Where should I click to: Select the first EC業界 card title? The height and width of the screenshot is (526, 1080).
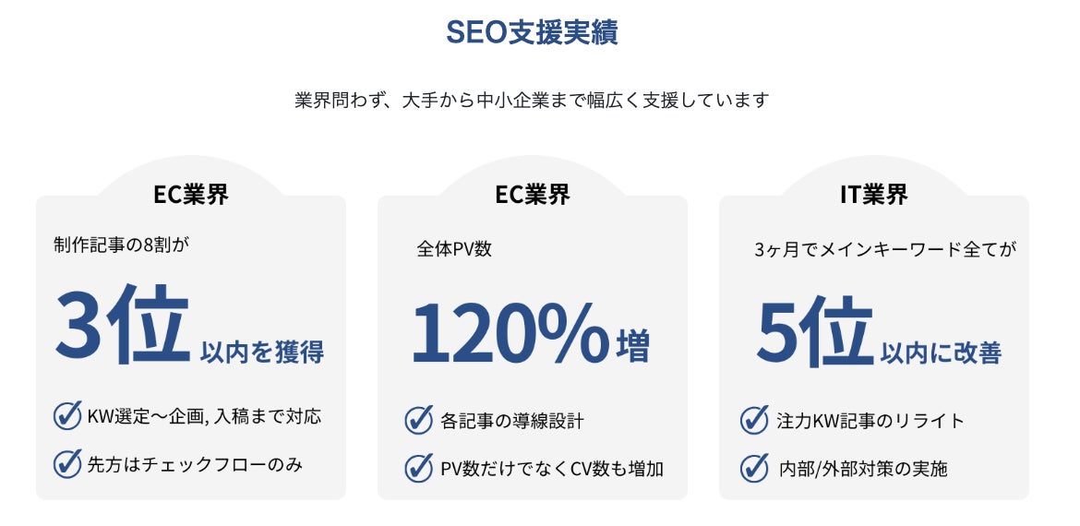(x=191, y=195)
